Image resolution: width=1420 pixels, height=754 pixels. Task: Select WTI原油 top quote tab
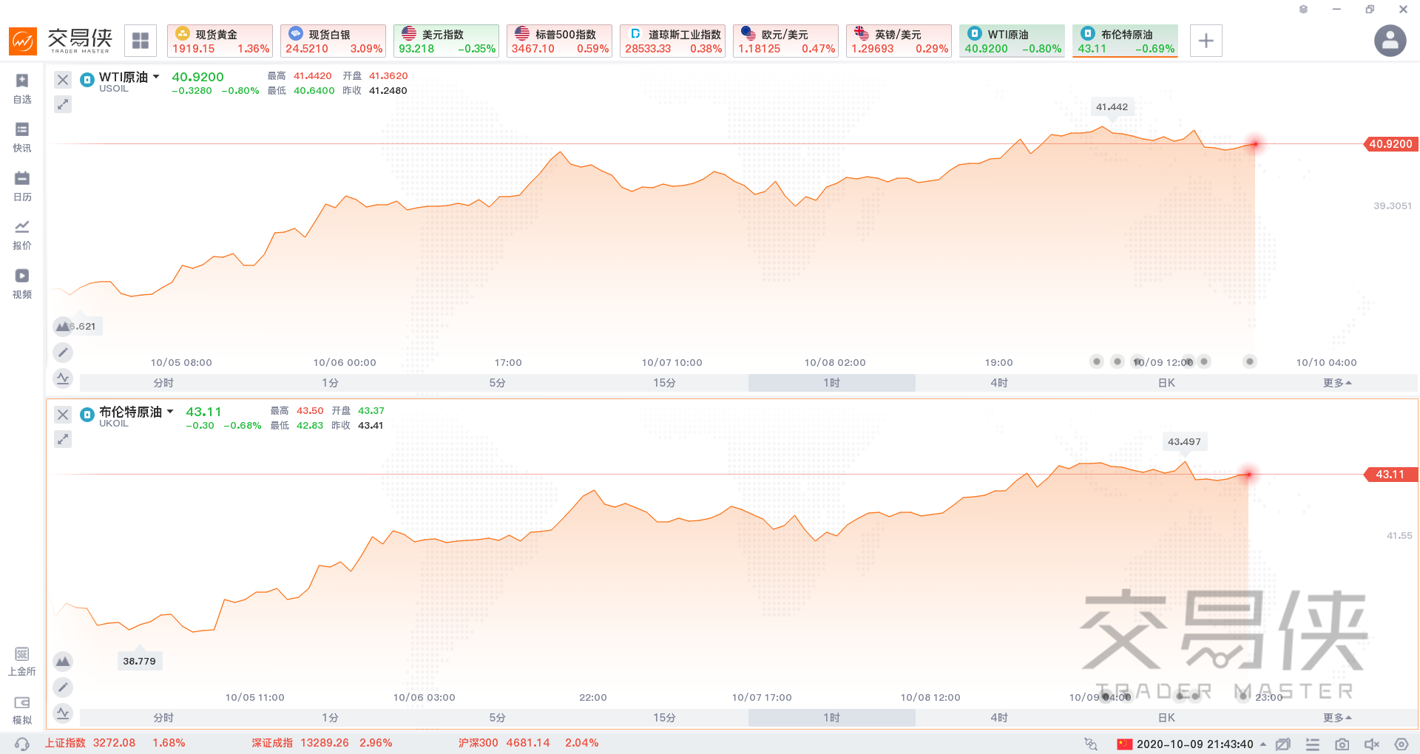point(1012,41)
